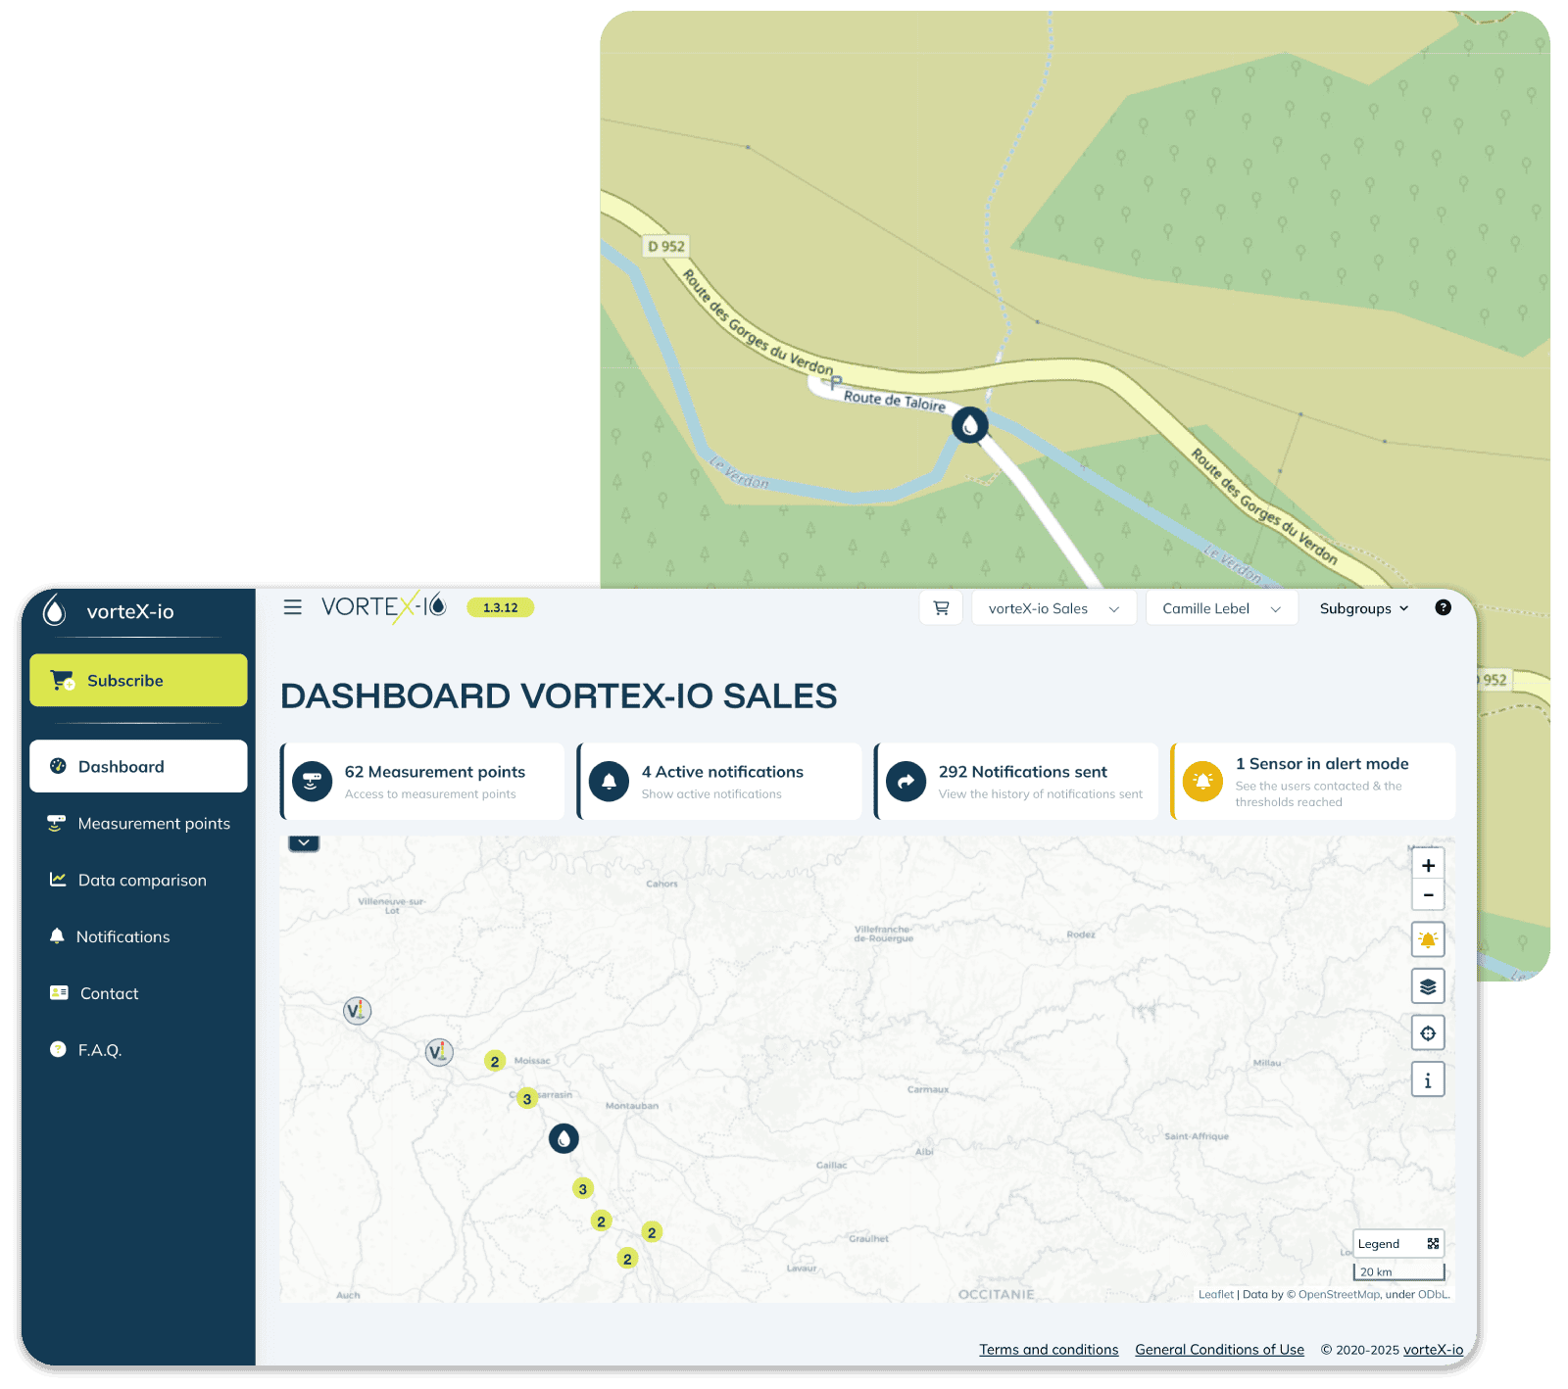
Task: Open the map info button
Action: coord(1428,1080)
